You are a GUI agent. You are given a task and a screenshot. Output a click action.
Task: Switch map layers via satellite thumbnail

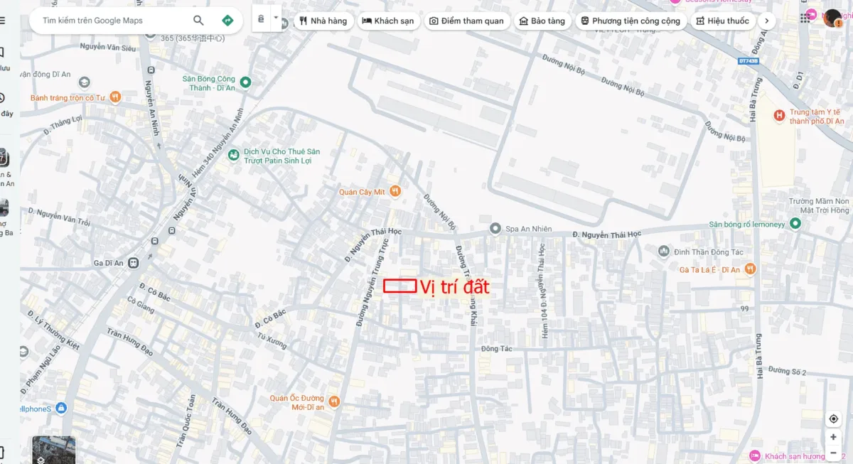(x=53, y=449)
